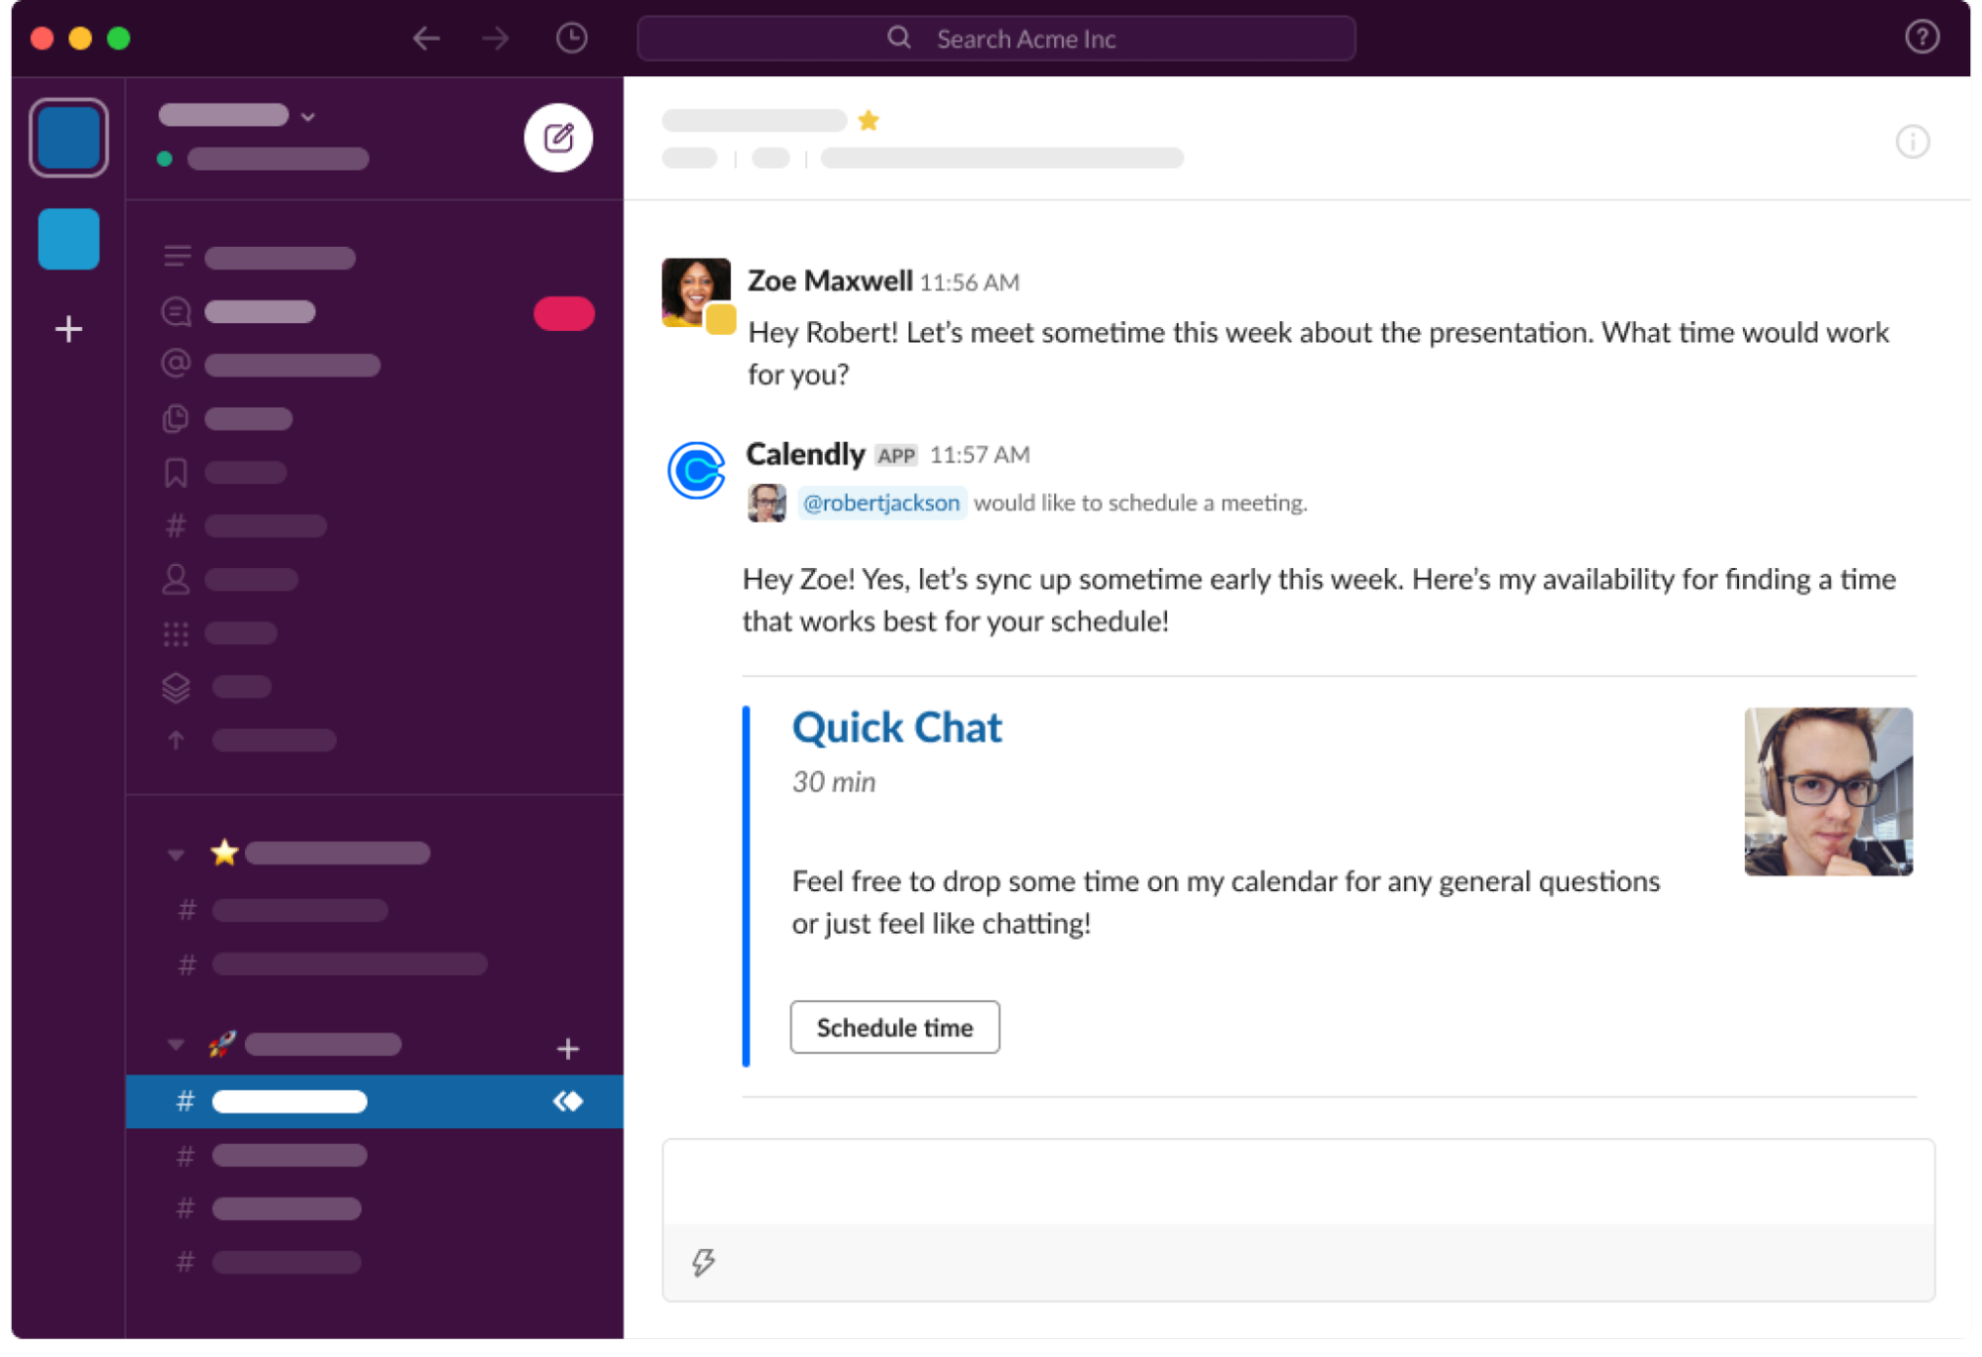Viewport: 1982px width, 1357px height.
Task: Open channel details with the info icon
Action: [x=1913, y=142]
